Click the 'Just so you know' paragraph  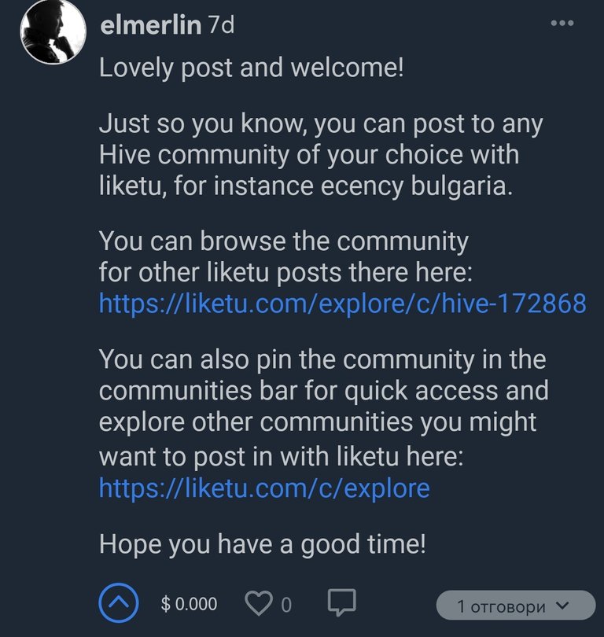pyautogui.click(x=321, y=155)
